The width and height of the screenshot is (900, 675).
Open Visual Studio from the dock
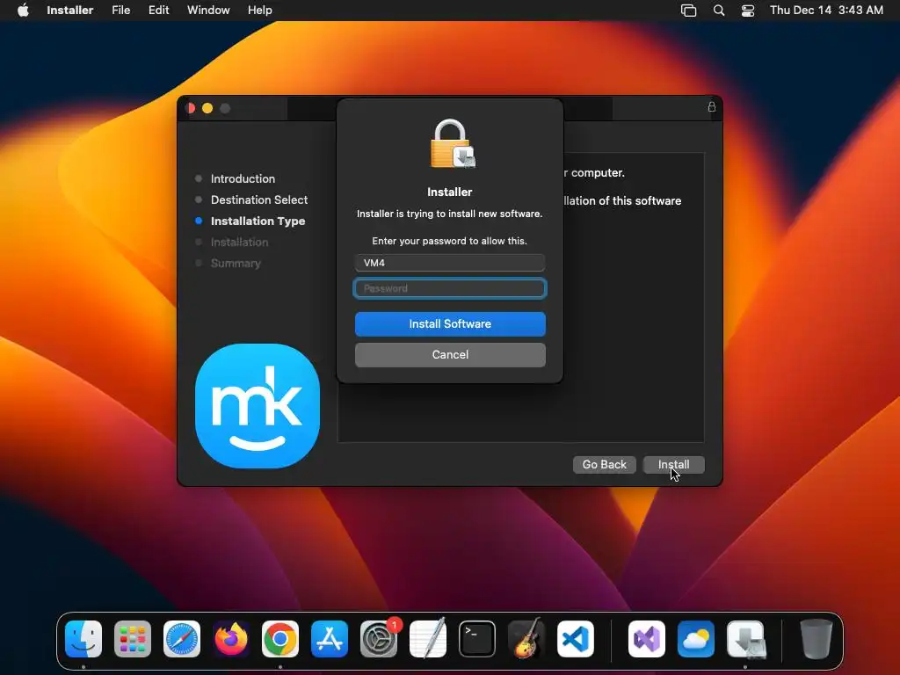[x=647, y=639]
